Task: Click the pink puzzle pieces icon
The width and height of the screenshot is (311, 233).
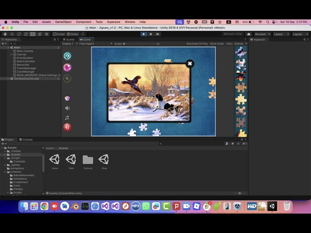Action: 67,67
